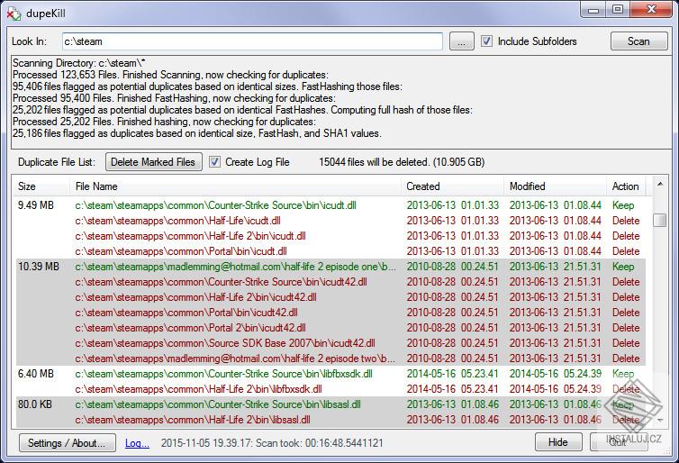The height and width of the screenshot is (463, 679).
Task: Select Portal\bin\icudt42.dll row
Action: [330, 313]
